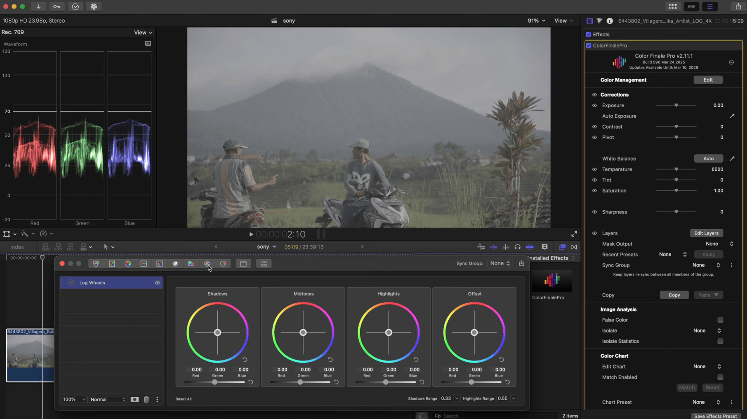Toggle headphones solo icon
Image resolution: width=747 pixels, height=419 pixels.
(517, 247)
